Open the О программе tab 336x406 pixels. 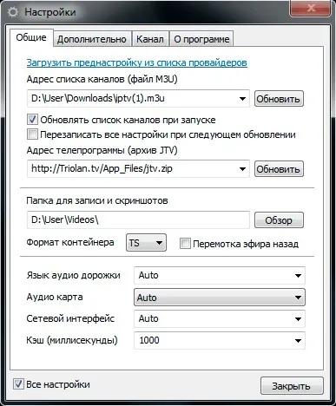(201, 39)
